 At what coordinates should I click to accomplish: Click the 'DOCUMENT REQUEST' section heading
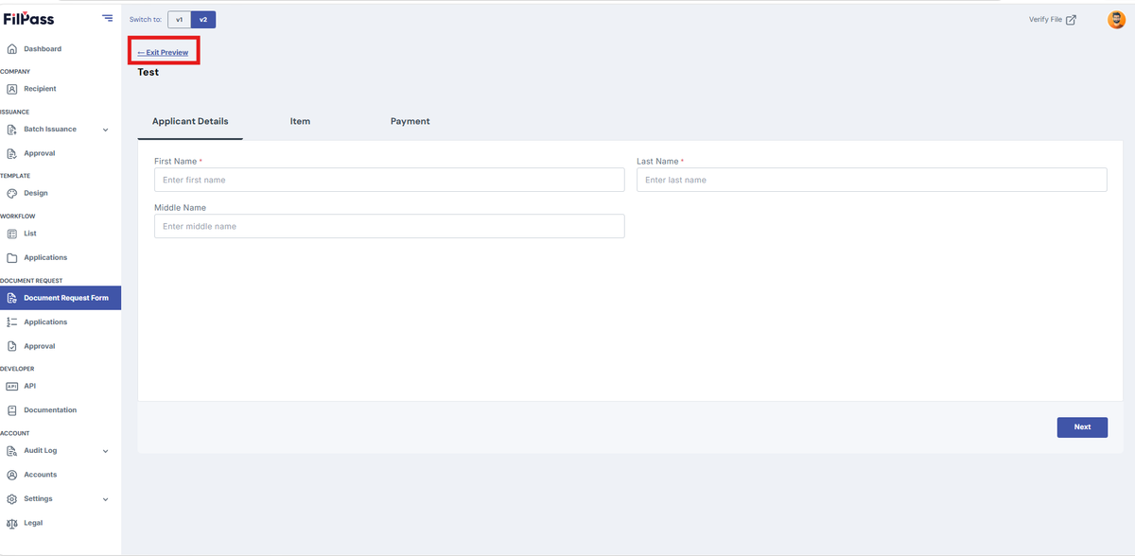[x=31, y=281]
